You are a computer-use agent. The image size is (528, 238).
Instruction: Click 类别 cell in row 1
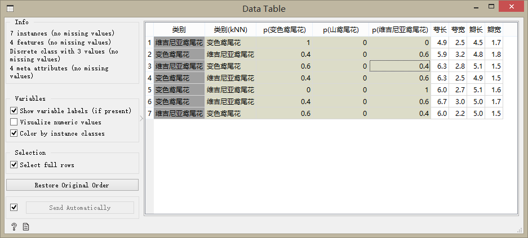click(179, 43)
